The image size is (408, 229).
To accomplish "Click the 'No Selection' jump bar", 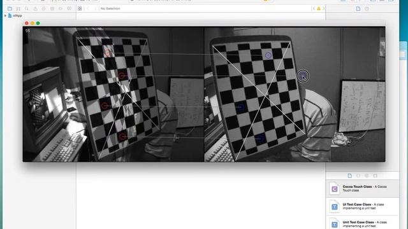I will point(110,8).
